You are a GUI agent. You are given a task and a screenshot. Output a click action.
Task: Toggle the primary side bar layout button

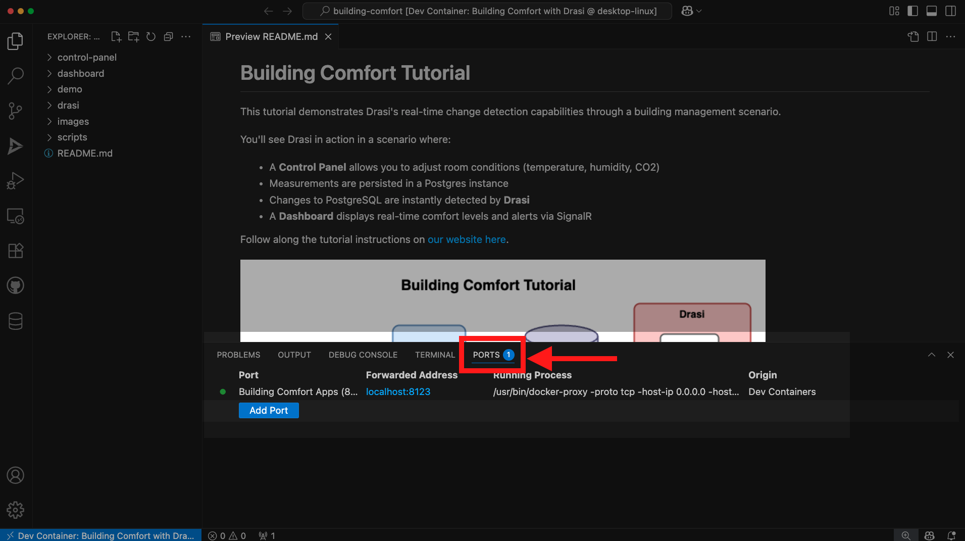912,11
